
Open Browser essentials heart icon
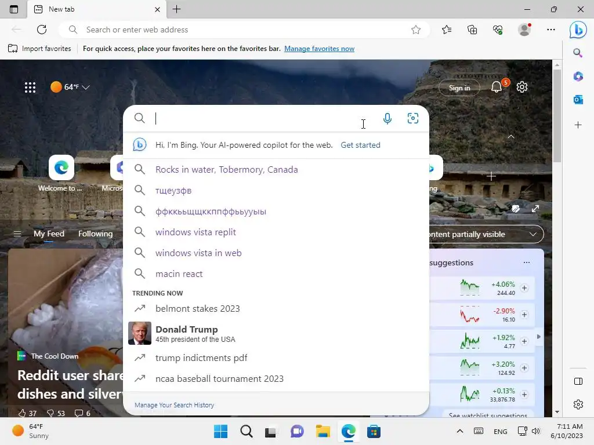coord(498,30)
